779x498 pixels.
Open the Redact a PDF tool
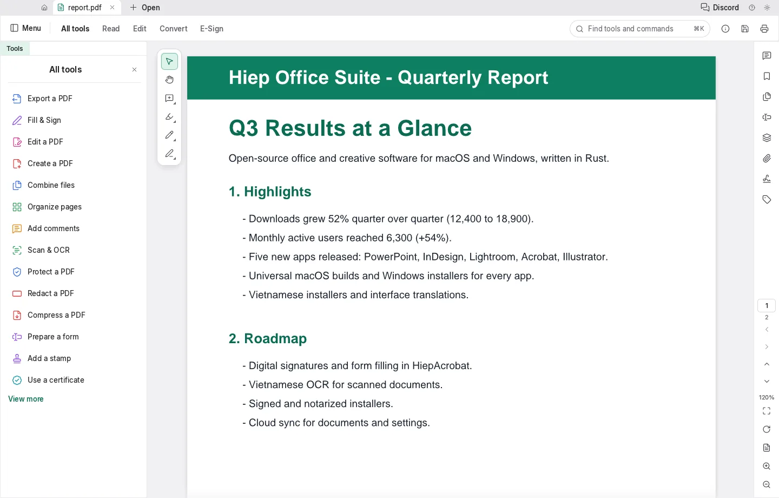74,293
